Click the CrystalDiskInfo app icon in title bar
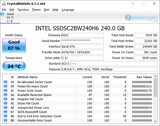This screenshot has height=126, width=160. pyautogui.click(x=3, y=4)
